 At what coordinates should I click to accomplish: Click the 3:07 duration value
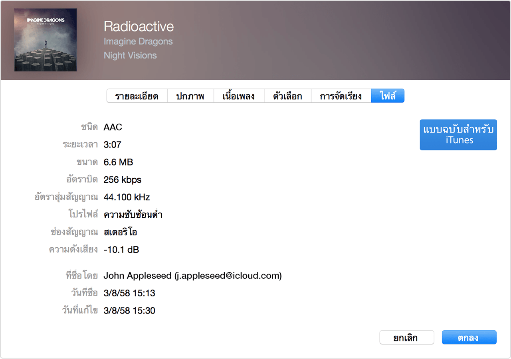[112, 145]
